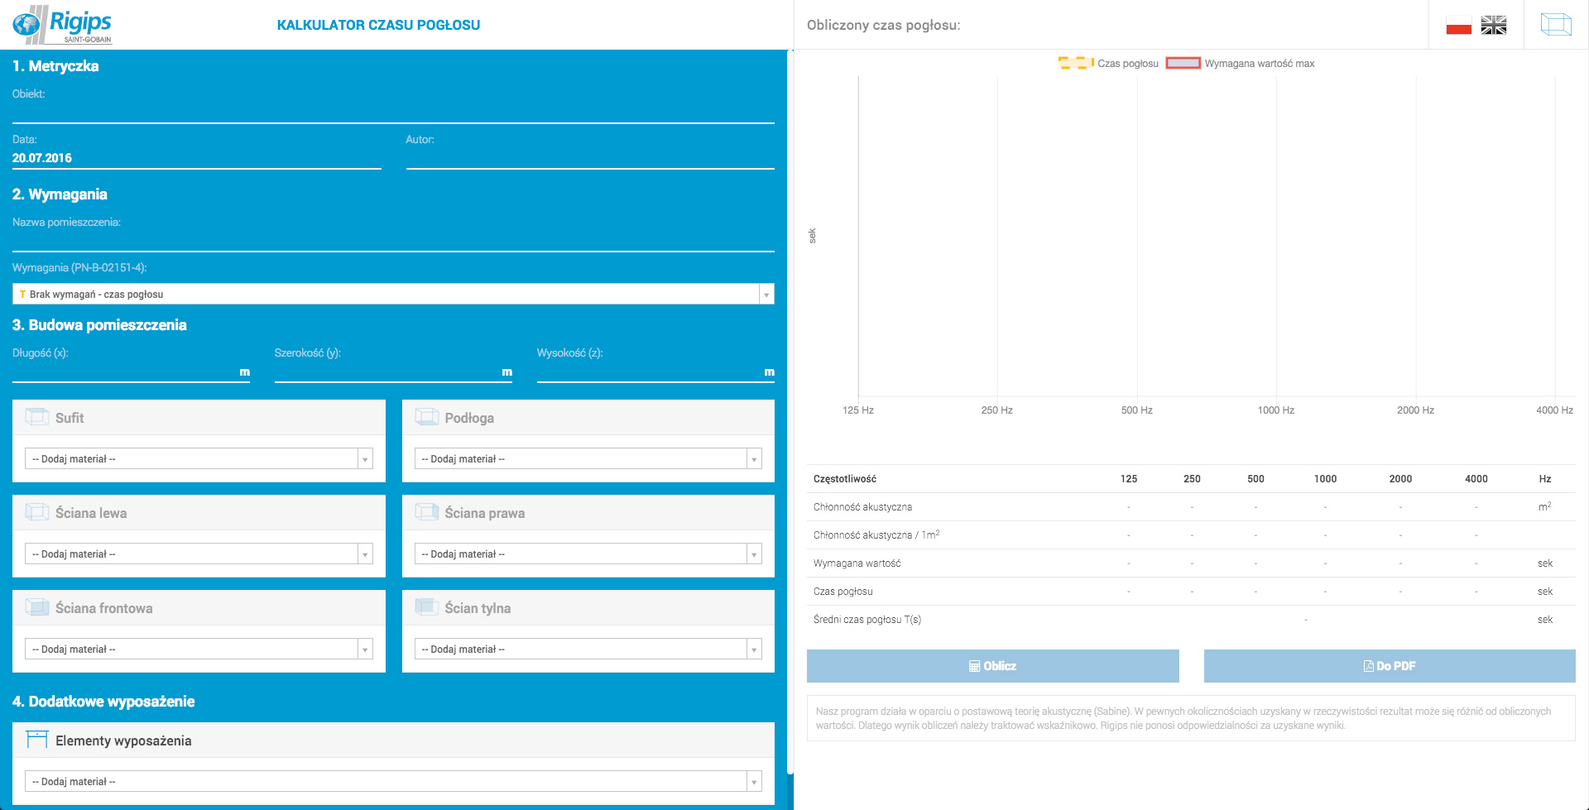The width and height of the screenshot is (1589, 810).
Task: Click the Ściana frontowa wall icon
Action: (37, 607)
